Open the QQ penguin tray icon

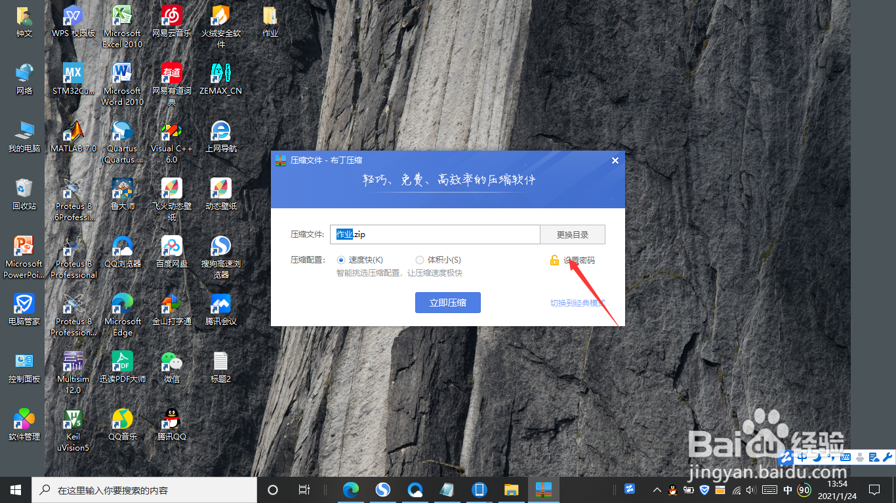pyautogui.click(x=673, y=490)
